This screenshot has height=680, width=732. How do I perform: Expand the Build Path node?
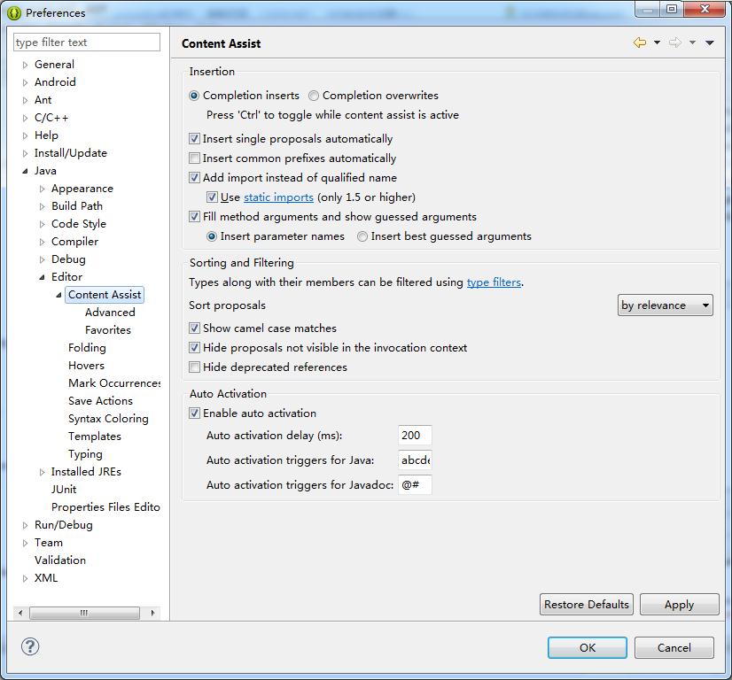tap(42, 206)
